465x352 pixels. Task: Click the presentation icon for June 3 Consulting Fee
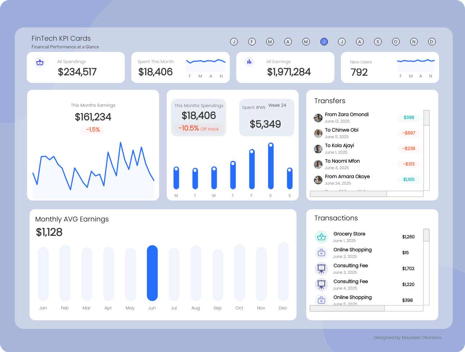point(321,269)
